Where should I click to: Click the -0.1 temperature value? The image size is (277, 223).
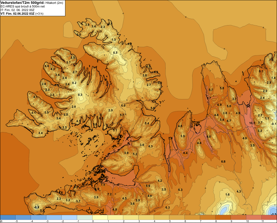273,124
